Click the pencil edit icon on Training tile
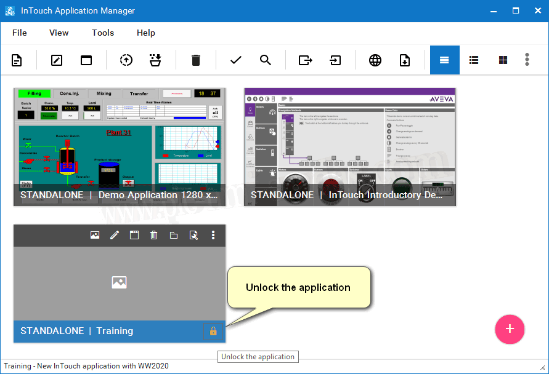549x374 pixels. coord(115,235)
